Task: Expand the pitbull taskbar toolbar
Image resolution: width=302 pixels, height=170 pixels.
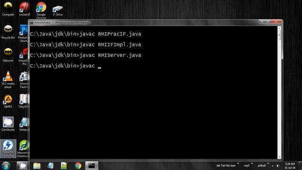Action: [268, 164]
